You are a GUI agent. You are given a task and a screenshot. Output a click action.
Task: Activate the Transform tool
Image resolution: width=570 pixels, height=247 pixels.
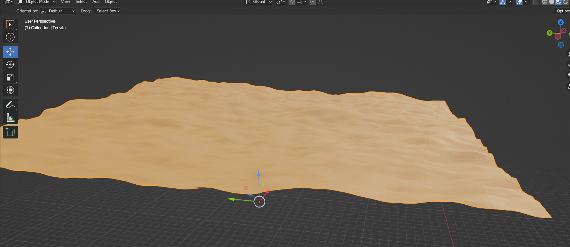point(10,90)
